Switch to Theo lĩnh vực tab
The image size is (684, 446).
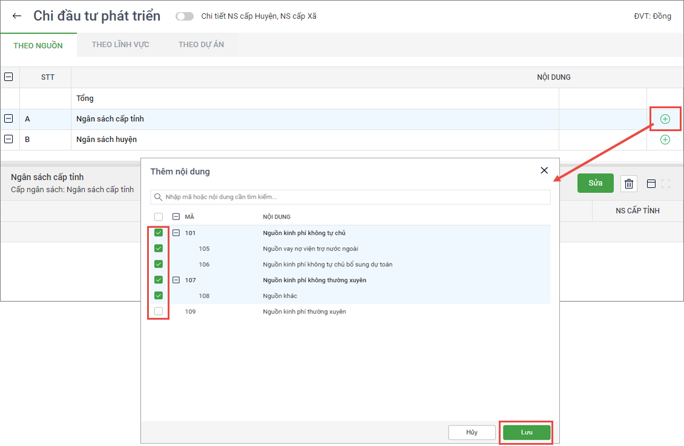tap(120, 45)
